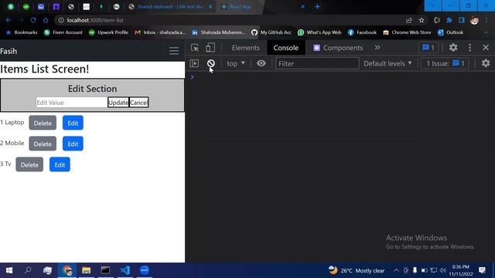Open the Facebook bookmark

[x=362, y=32]
